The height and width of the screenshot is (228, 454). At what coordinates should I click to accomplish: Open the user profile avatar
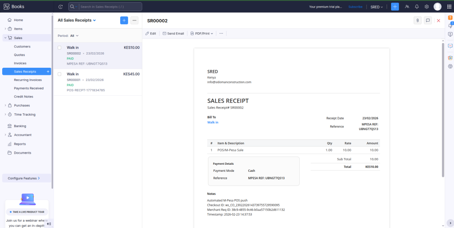point(438,7)
